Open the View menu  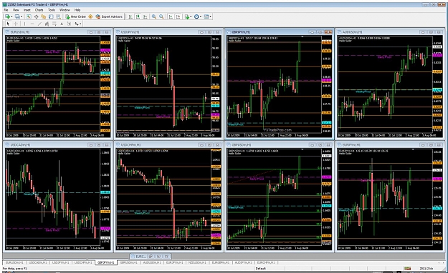tap(16, 10)
